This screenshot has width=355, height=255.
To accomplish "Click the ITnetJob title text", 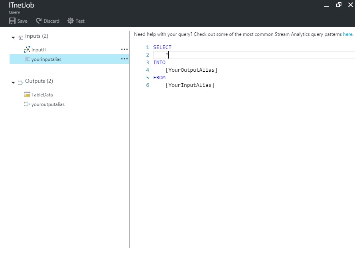I will click(21, 5).
